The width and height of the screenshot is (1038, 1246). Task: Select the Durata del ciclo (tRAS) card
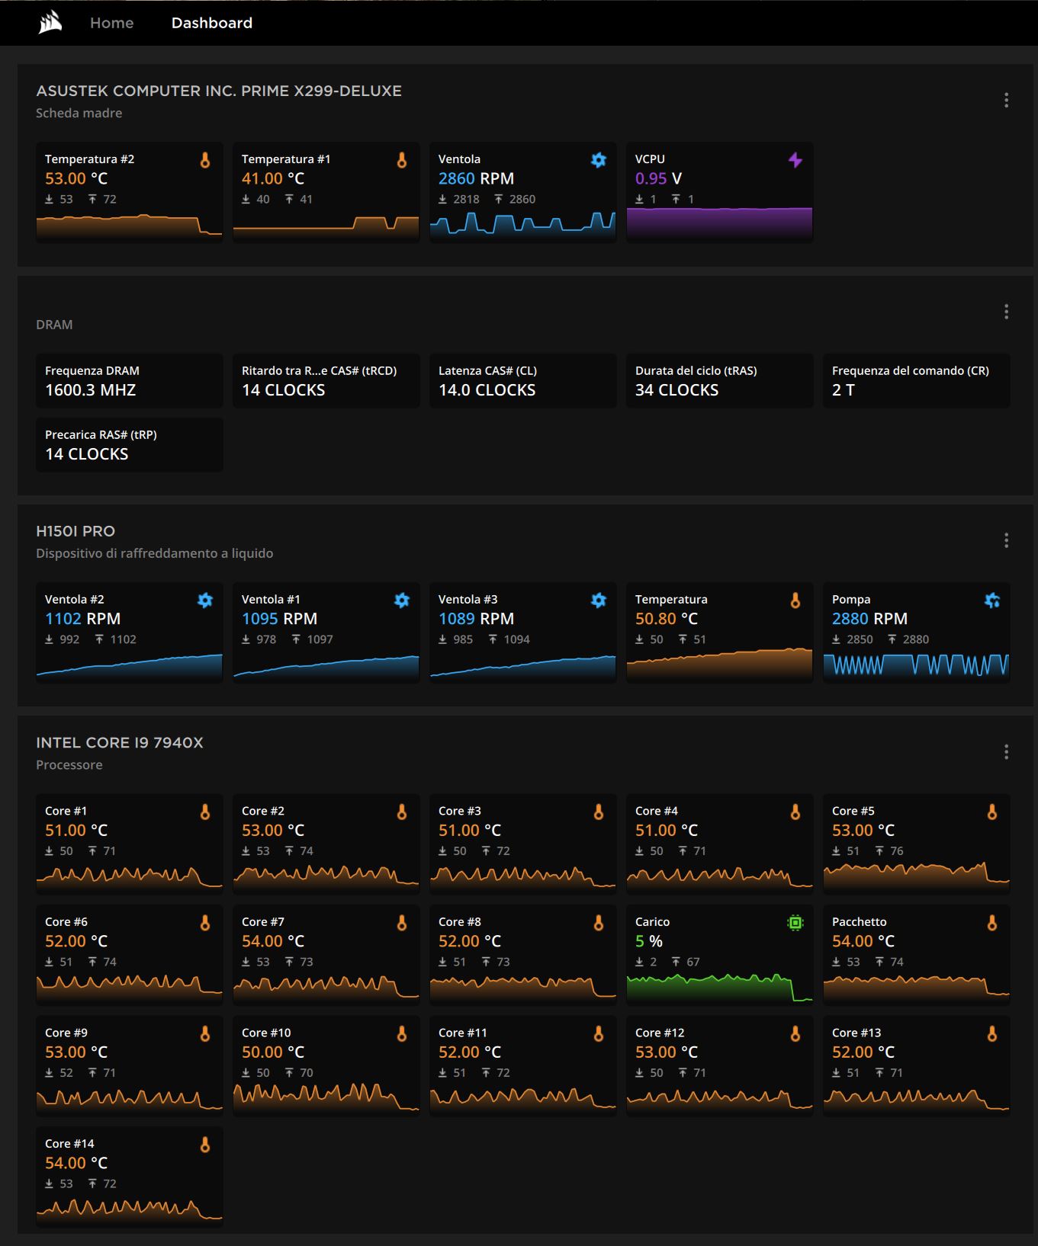[720, 380]
